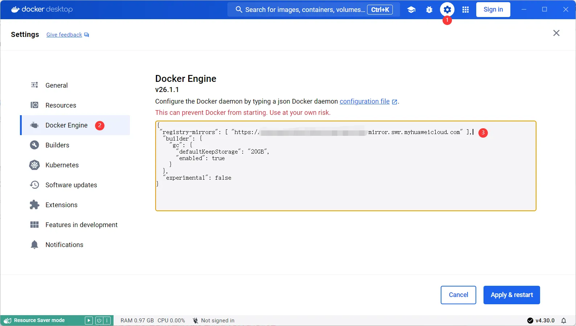Screen dimensions: 576x326
Task: Click the "builder" key in the JSON
Action: [x=177, y=139]
